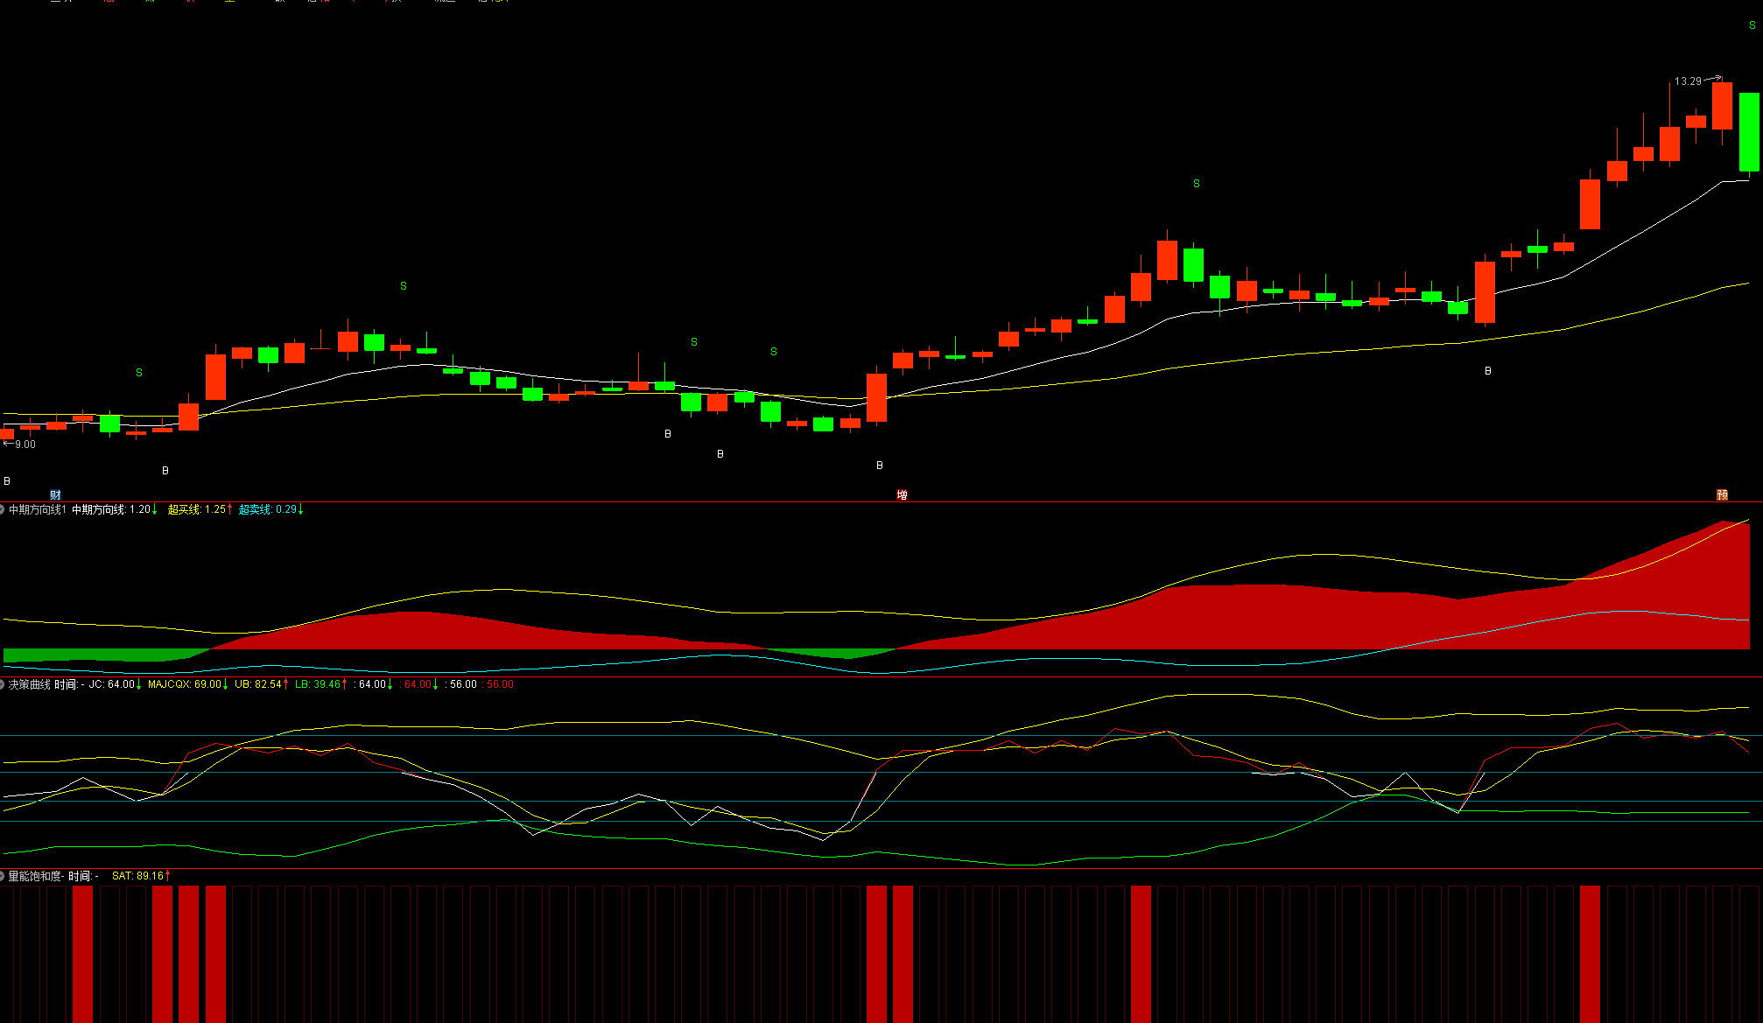Select the 决策曲线 indicator title
Viewport: 1763px width, 1023px height.
(x=30, y=684)
